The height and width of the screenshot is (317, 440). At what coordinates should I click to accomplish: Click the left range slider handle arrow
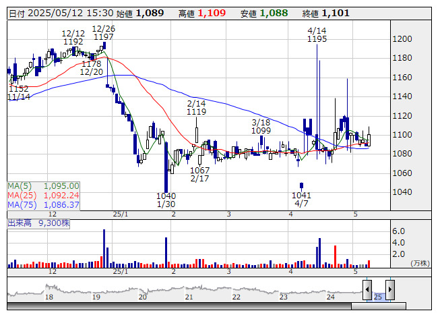367,289
